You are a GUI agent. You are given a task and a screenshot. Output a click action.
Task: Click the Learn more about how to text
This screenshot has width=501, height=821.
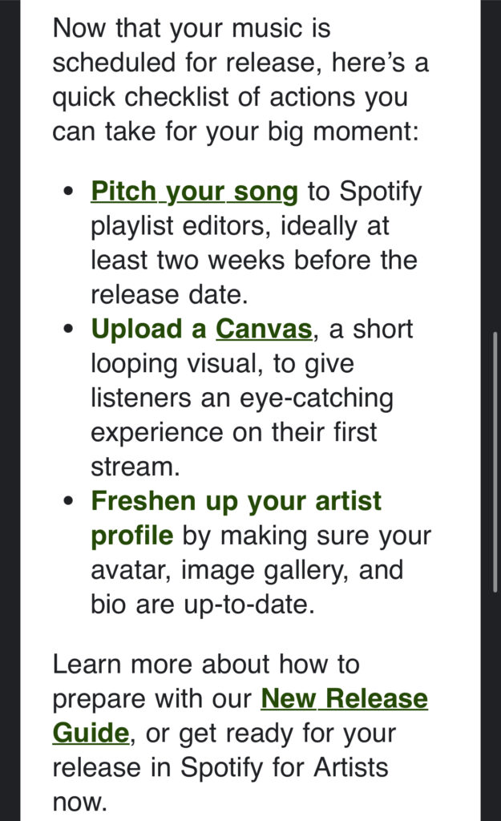pyautogui.click(x=206, y=665)
